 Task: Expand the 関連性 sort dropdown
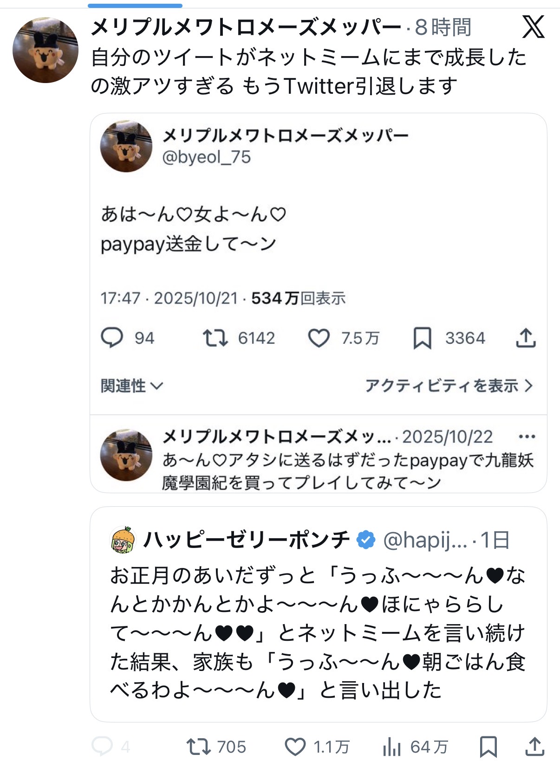coord(132,386)
